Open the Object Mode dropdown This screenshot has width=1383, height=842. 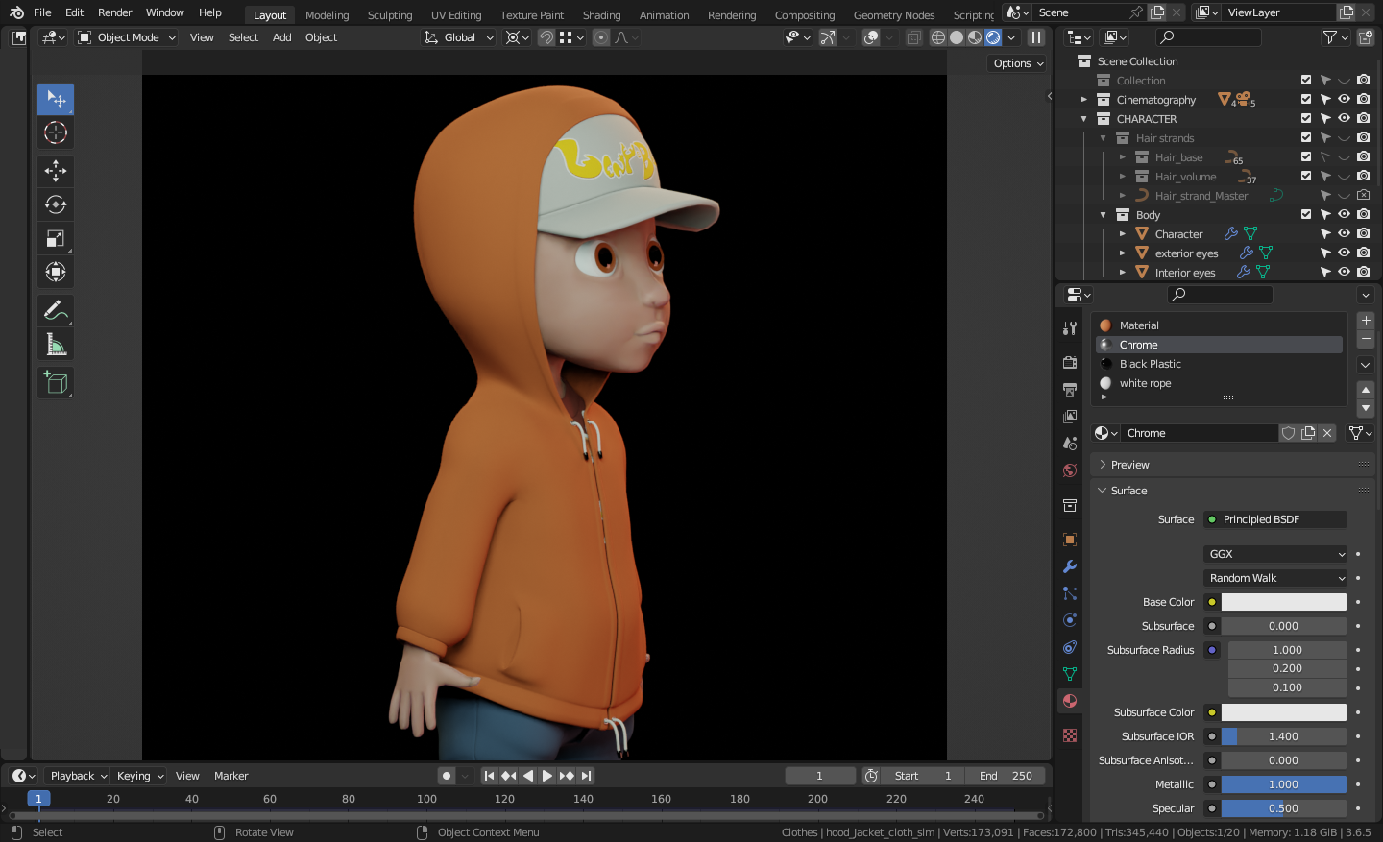[127, 37]
